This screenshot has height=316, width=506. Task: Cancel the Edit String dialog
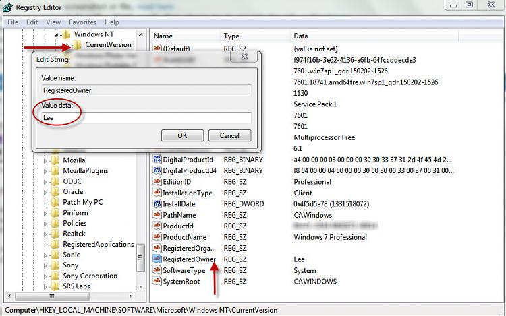229,135
